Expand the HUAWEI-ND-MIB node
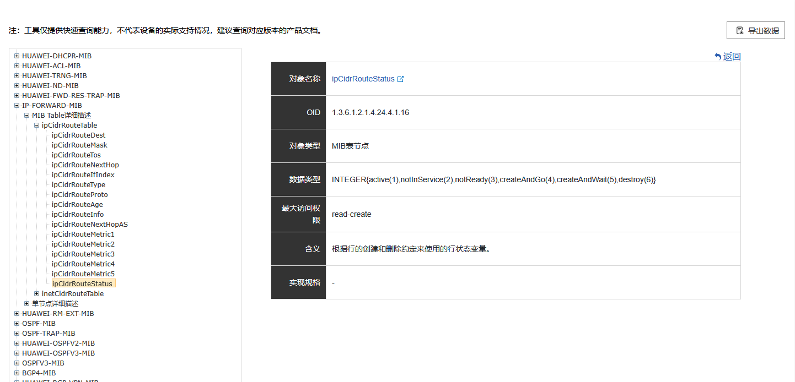This screenshot has height=382, width=795. (17, 86)
